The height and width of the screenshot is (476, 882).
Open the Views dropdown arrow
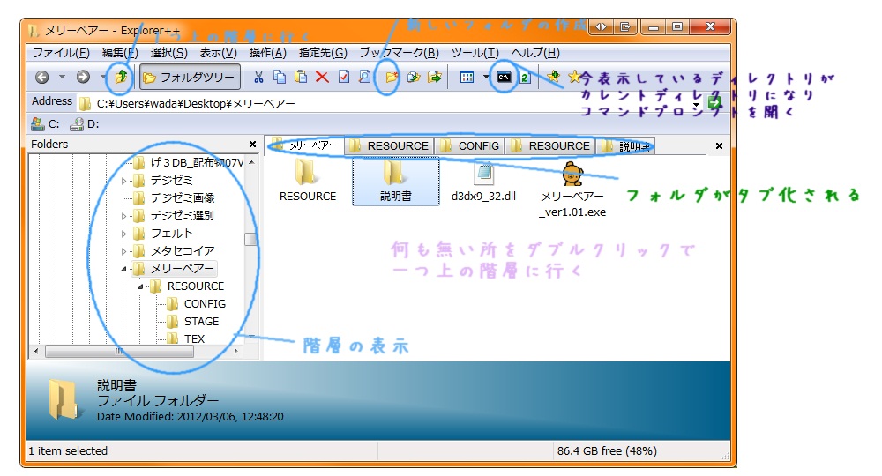pyautogui.click(x=485, y=77)
